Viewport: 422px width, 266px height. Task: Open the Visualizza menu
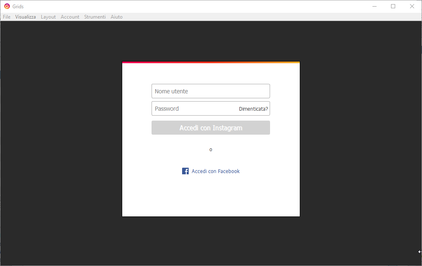(x=26, y=17)
